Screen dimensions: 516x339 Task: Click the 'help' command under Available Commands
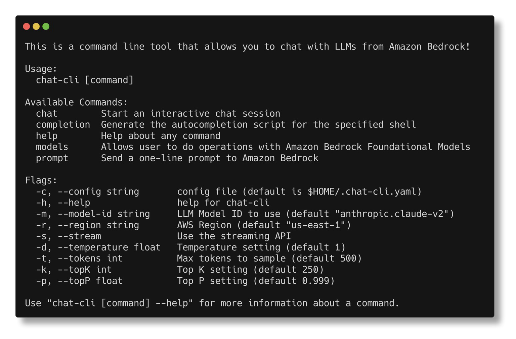click(46, 136)
